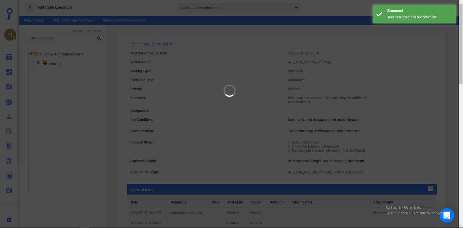Open the vertical three-dot menu near page title
Viewport: 463px width, 228px height.
(x=30, y=7)
